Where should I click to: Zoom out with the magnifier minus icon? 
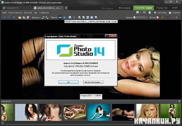(84, 18)
